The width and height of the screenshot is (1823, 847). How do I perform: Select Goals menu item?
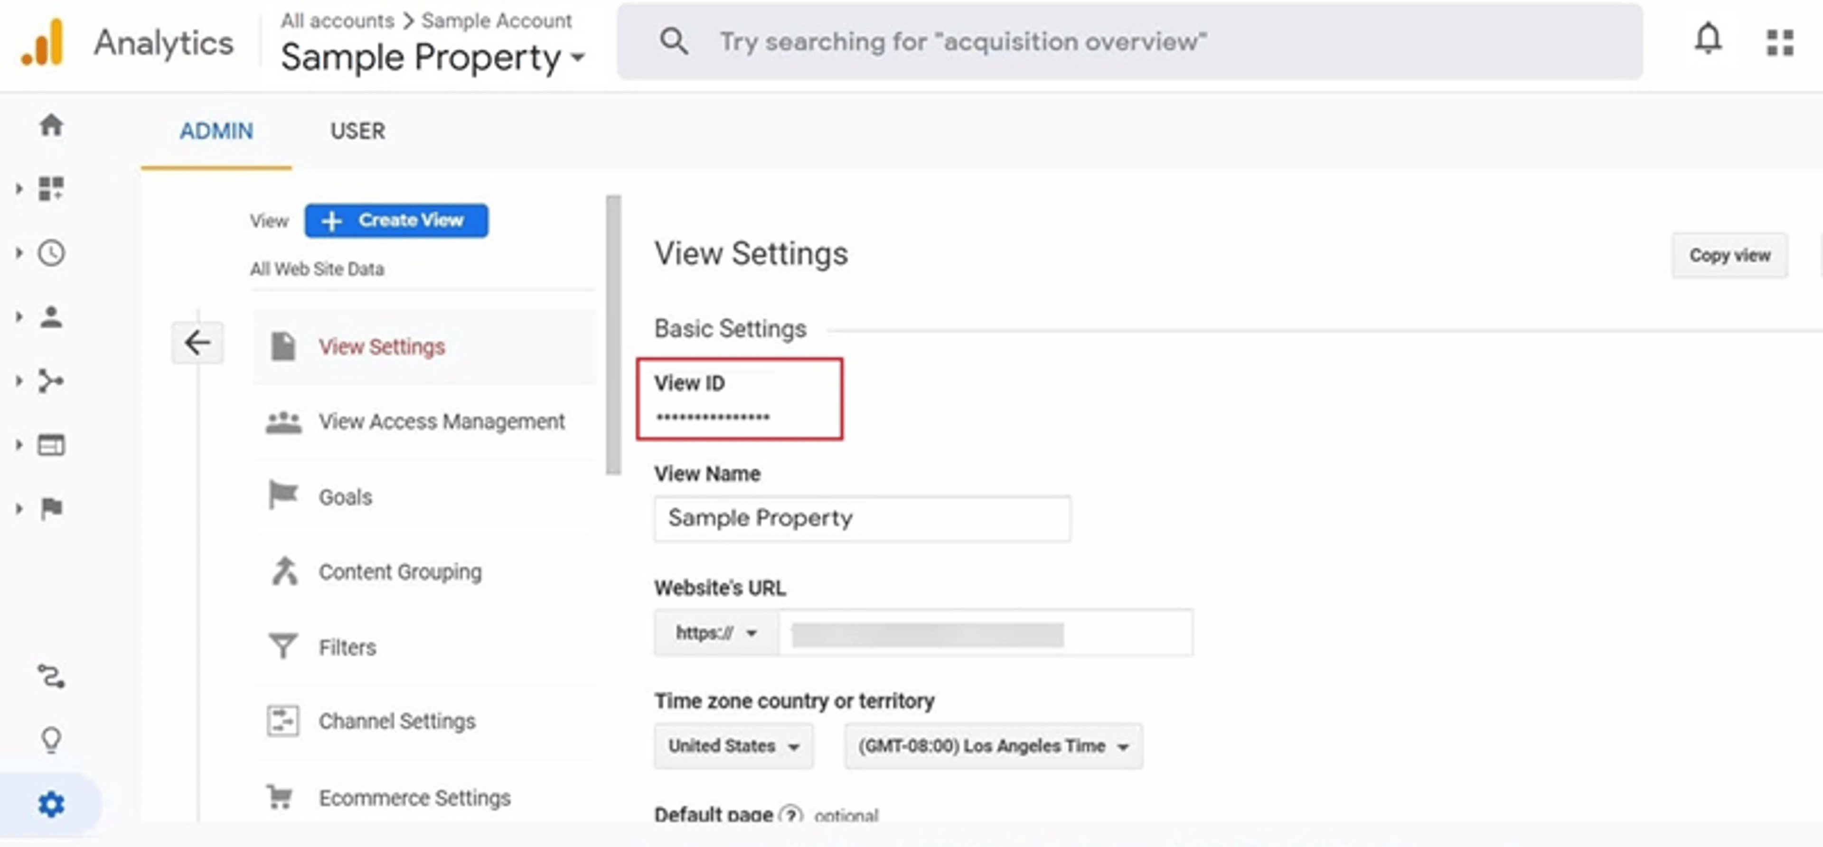(x=424, y=497)
